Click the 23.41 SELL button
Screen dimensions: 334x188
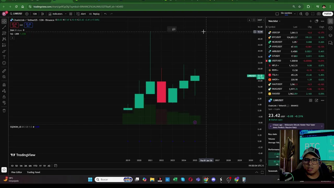[14, 25]
